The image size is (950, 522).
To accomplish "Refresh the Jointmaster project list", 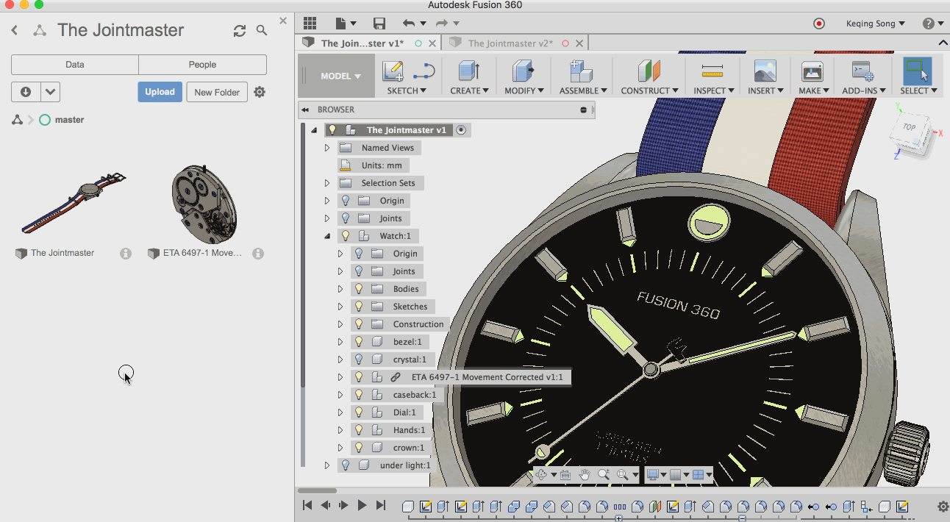I will [240, 30].
